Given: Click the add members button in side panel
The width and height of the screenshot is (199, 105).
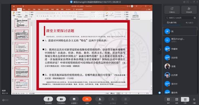Looking at the screenshot, I should (x=189, y=10).
